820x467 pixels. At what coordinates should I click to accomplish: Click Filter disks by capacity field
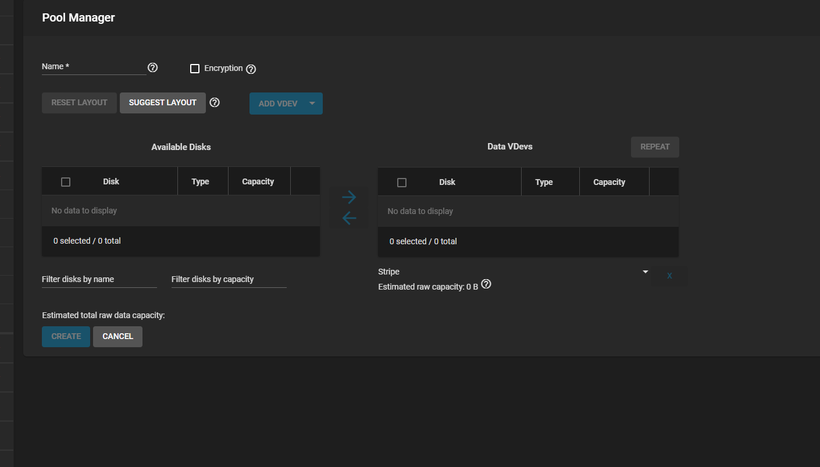(229, 280)
